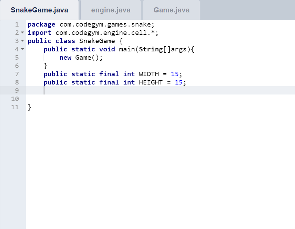The height and width of the screenshot is (229, 295).
Task: Click the 'package' keyword on line 1
Action: click(41, 24)
